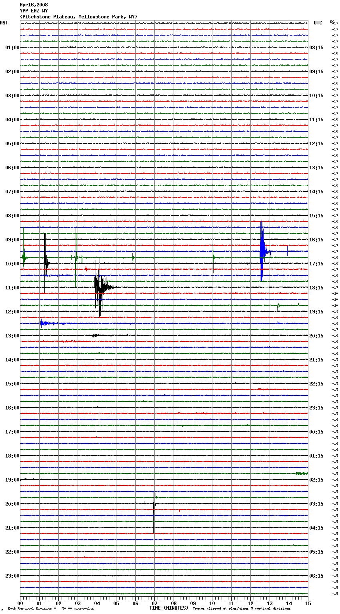
Task: Click the UTC timezone label
Action: (x=318, y=23)
